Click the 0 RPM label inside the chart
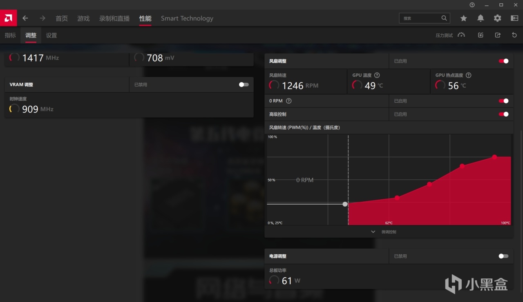 point(305,180)
